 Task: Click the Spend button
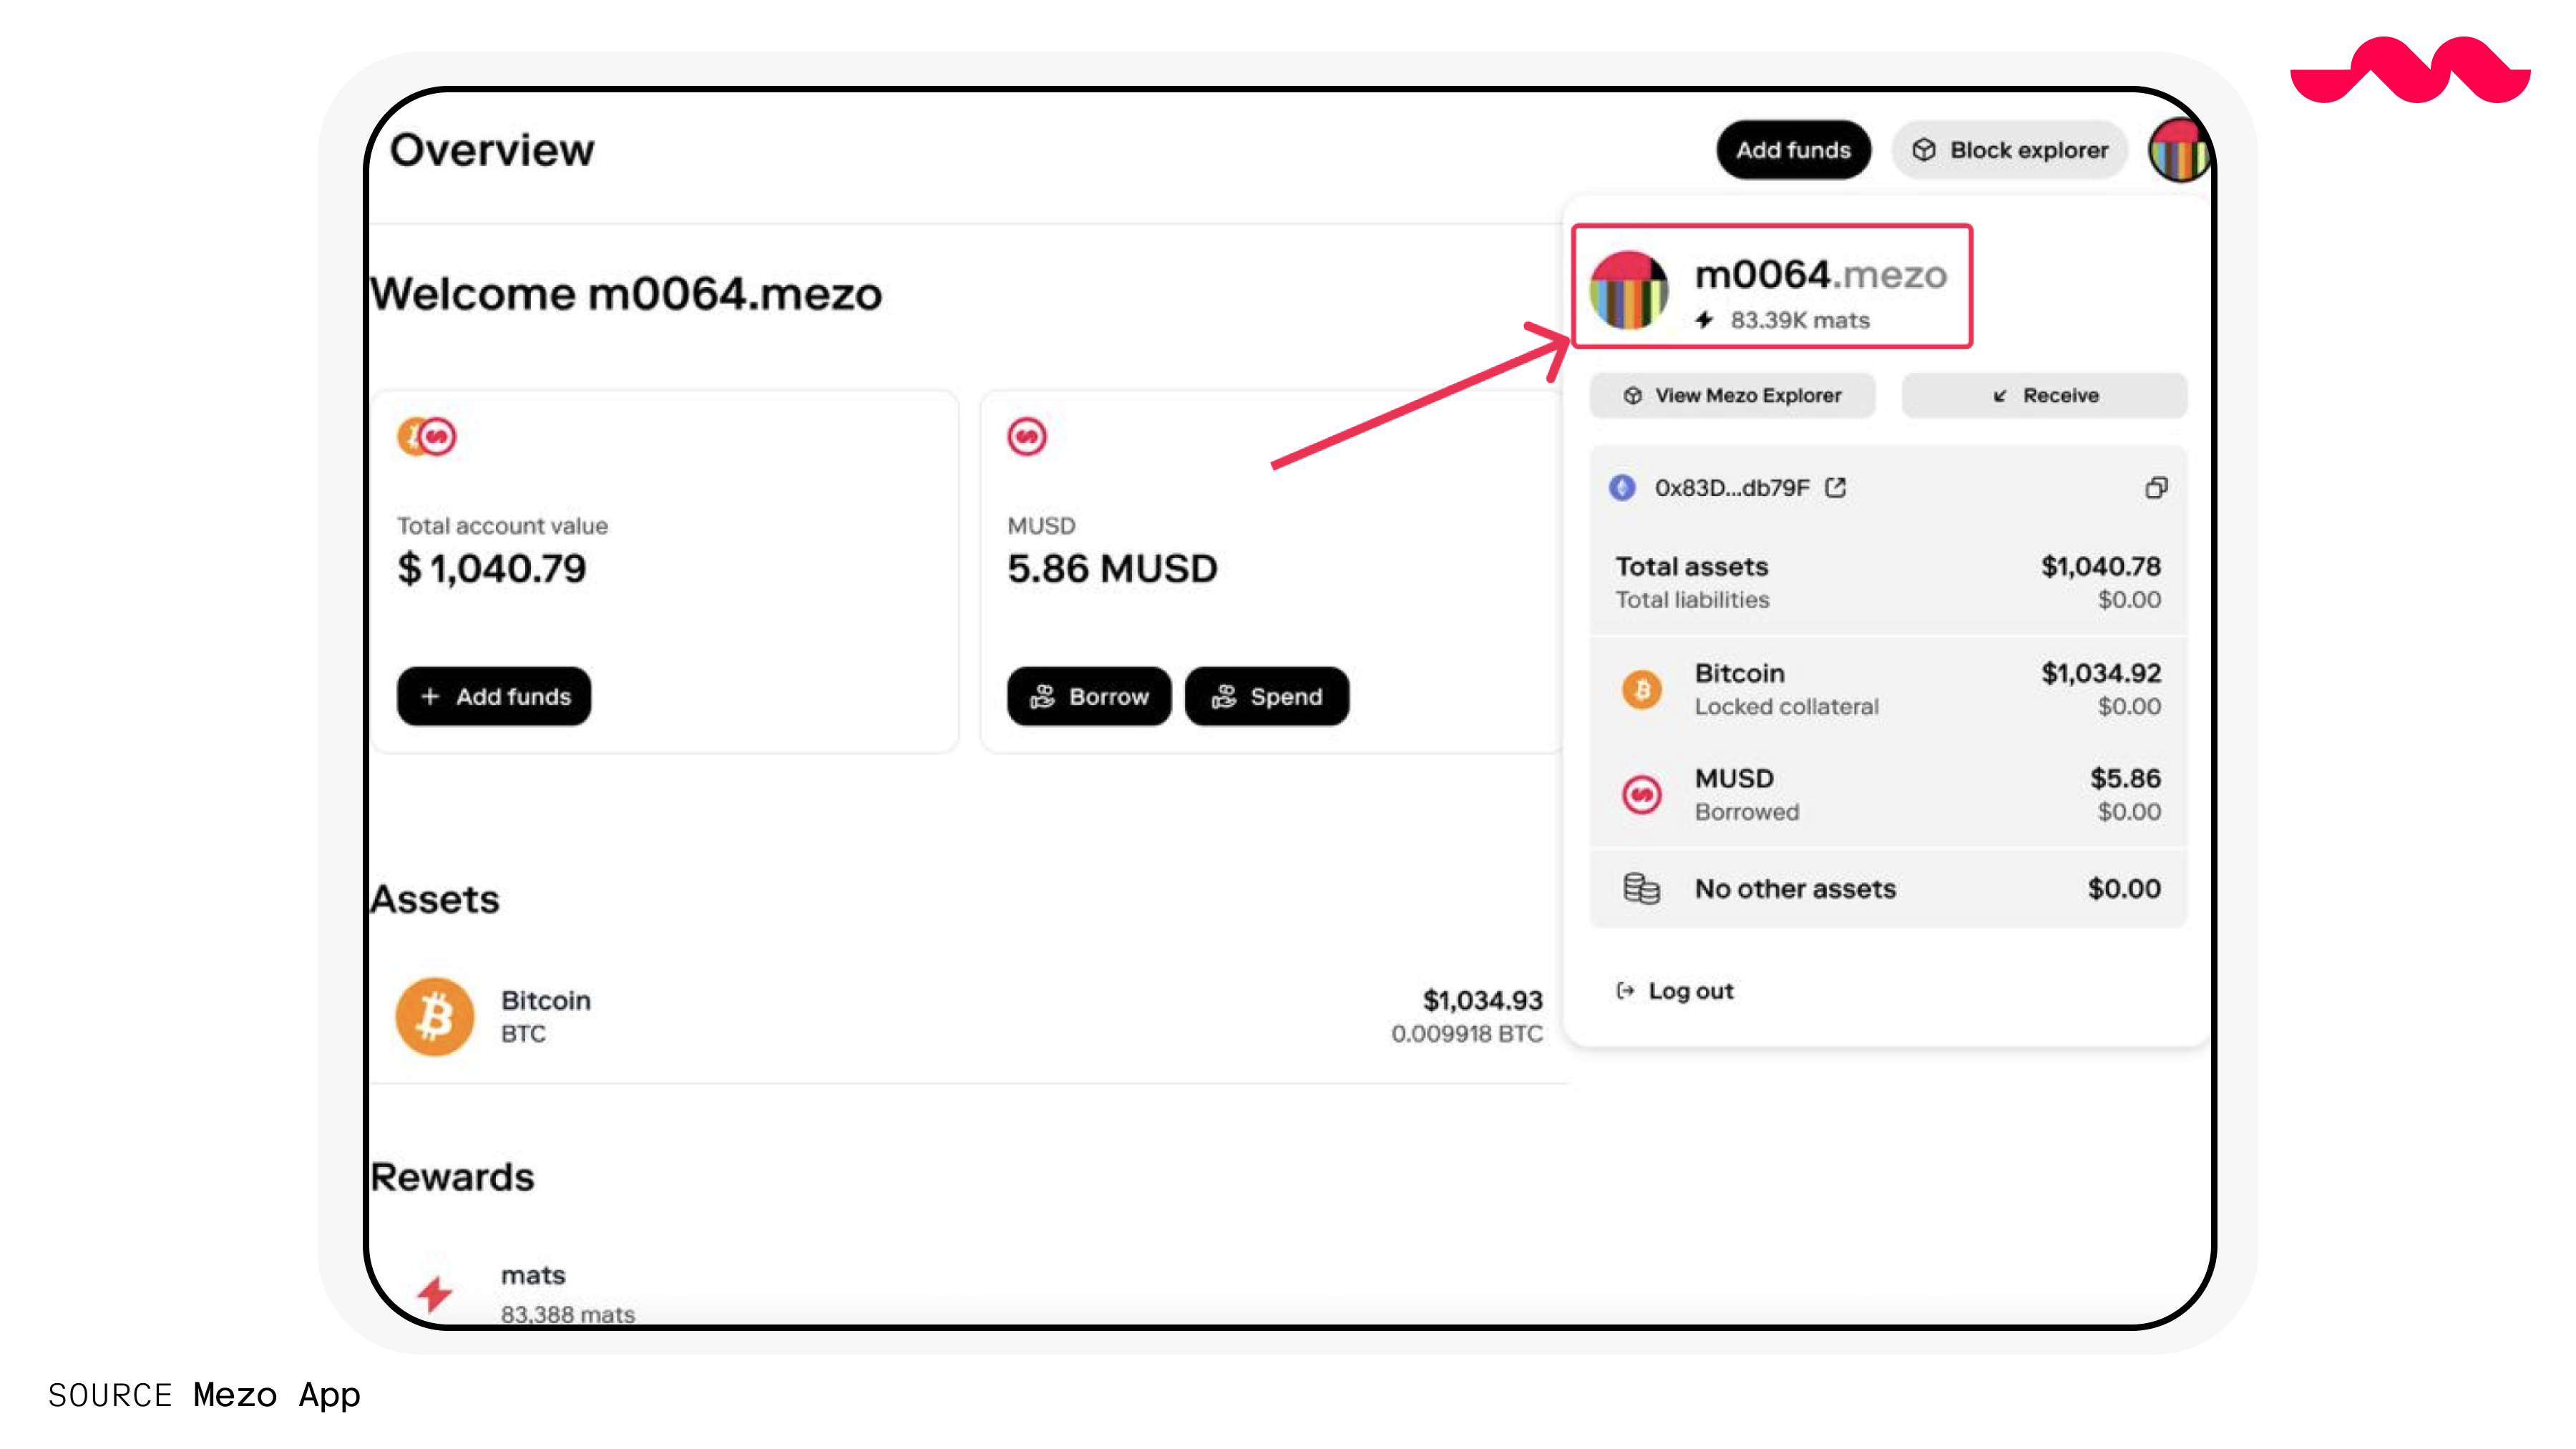(1267, 697)
